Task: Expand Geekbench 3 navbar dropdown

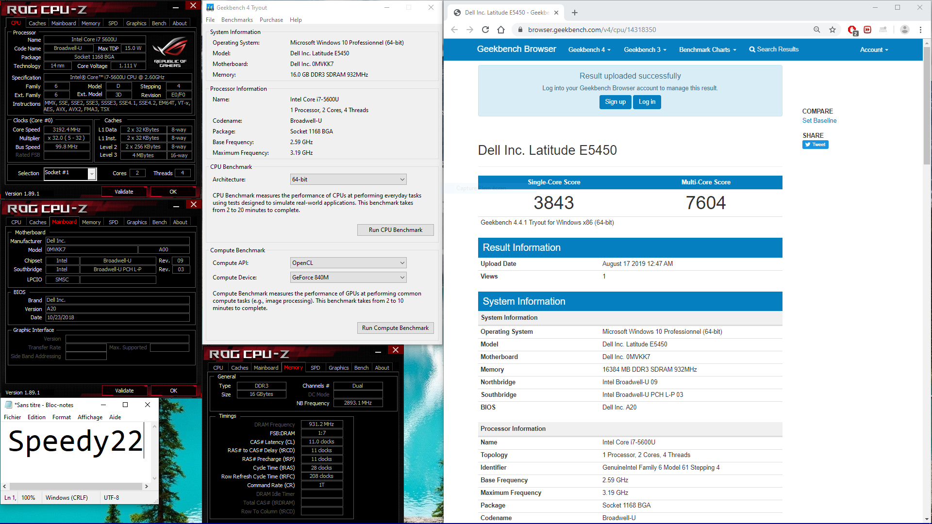Action: click(x=645, y=49)
